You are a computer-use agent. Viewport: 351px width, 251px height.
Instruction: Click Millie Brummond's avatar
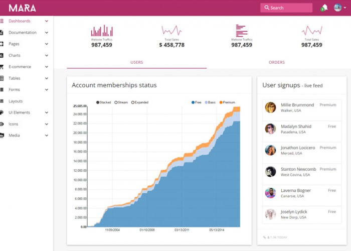270,107
